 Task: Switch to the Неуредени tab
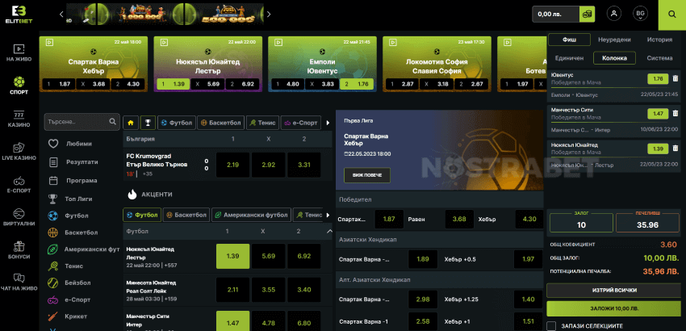point(614,40)
